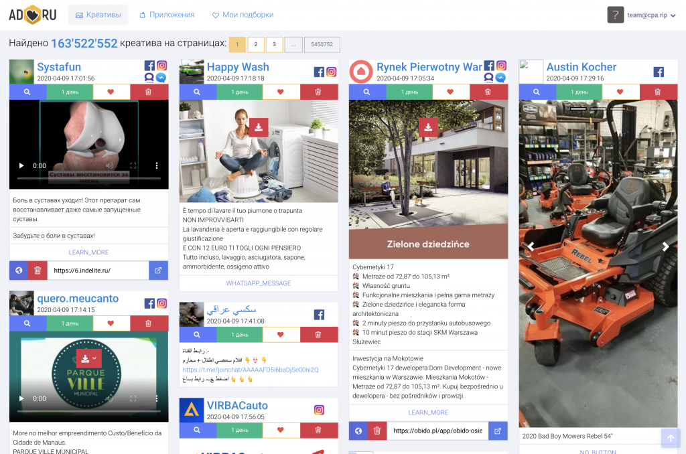Open the Happy Wash advertiser page

[x=238, y=67]
